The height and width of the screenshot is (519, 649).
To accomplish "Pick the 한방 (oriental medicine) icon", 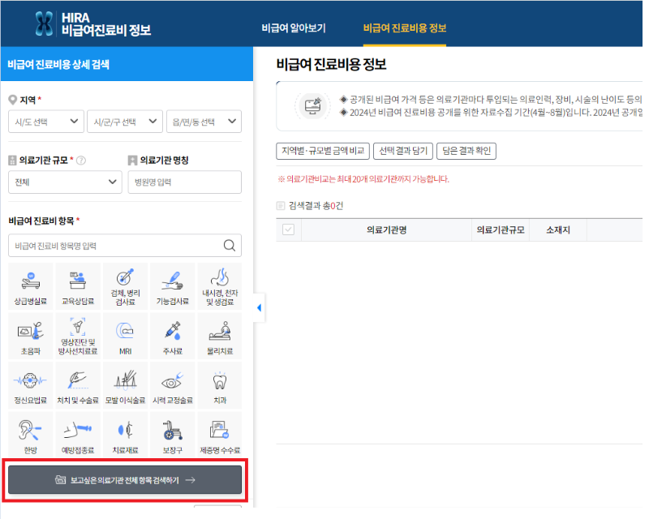I will tap(30, 434).
